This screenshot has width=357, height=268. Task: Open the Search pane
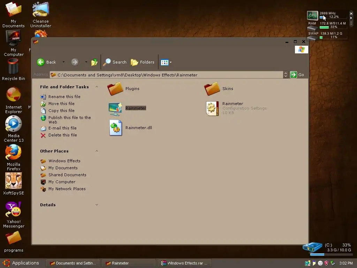pos(115,62)
